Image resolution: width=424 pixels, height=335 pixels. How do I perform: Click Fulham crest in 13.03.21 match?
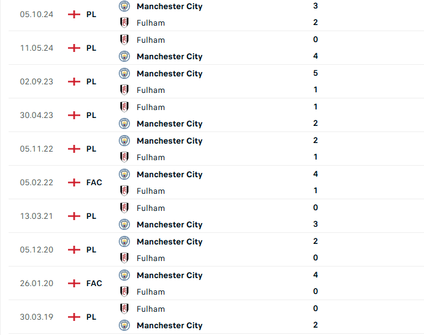pyautogui.click(x=124, y=208)
